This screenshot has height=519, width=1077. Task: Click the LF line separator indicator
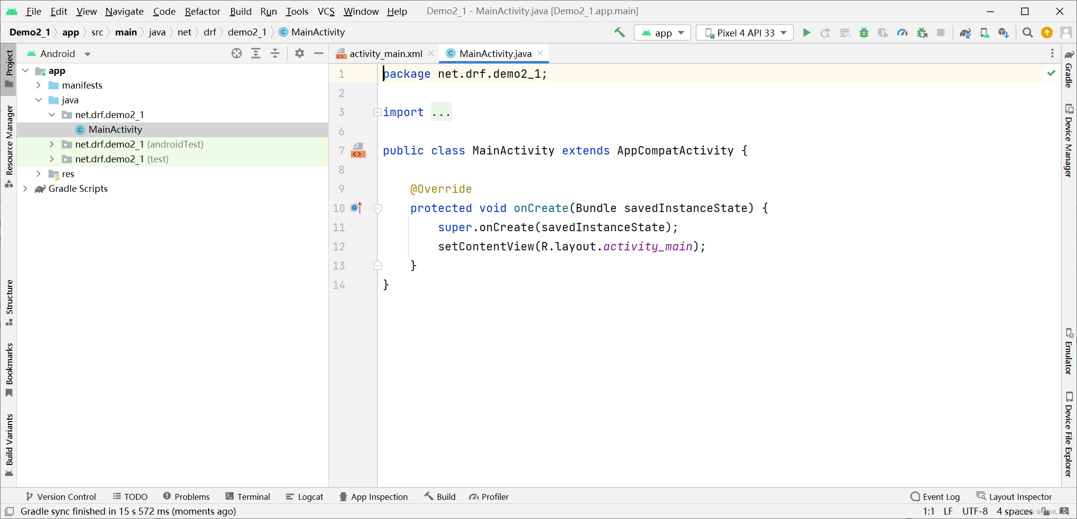[x=948, y=511]
